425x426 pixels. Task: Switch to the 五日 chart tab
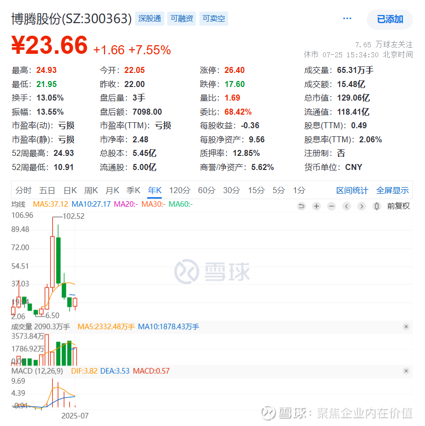pyautogui.click(x=47, y=190)
